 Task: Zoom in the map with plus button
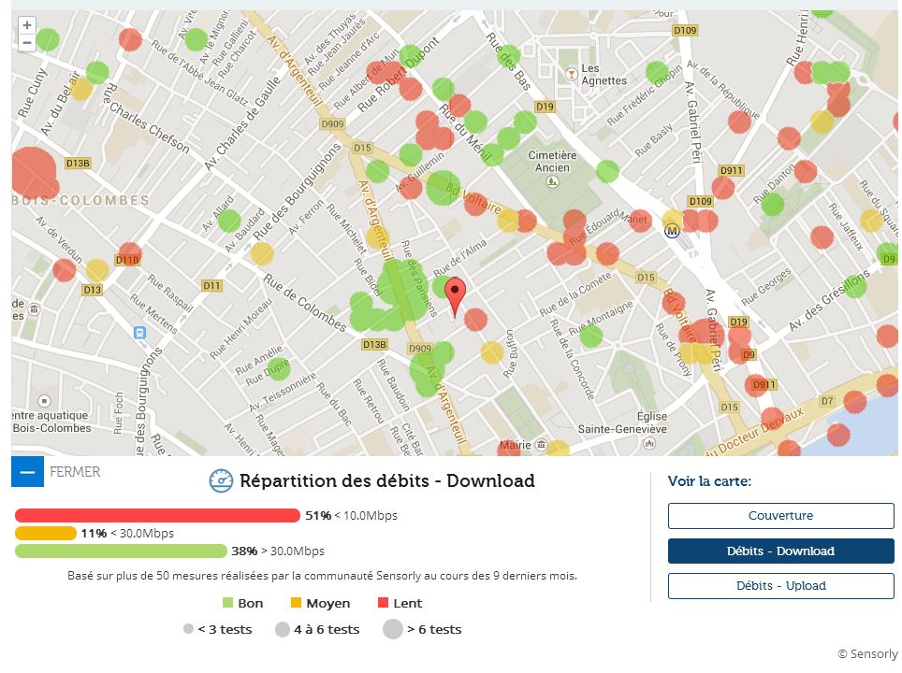tap(27, 26)
